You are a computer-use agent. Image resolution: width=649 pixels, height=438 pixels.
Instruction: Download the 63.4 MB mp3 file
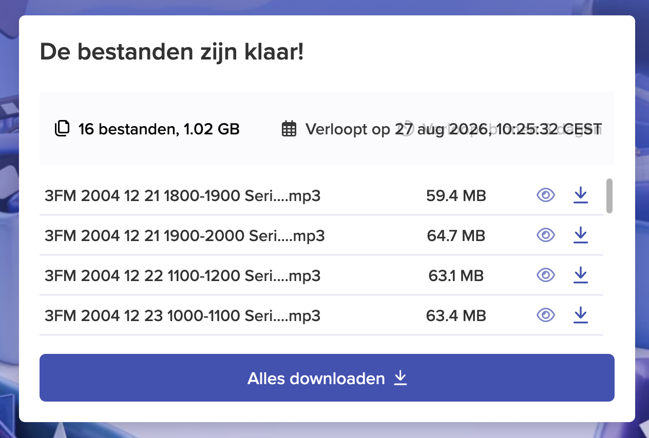coord(580,315)
